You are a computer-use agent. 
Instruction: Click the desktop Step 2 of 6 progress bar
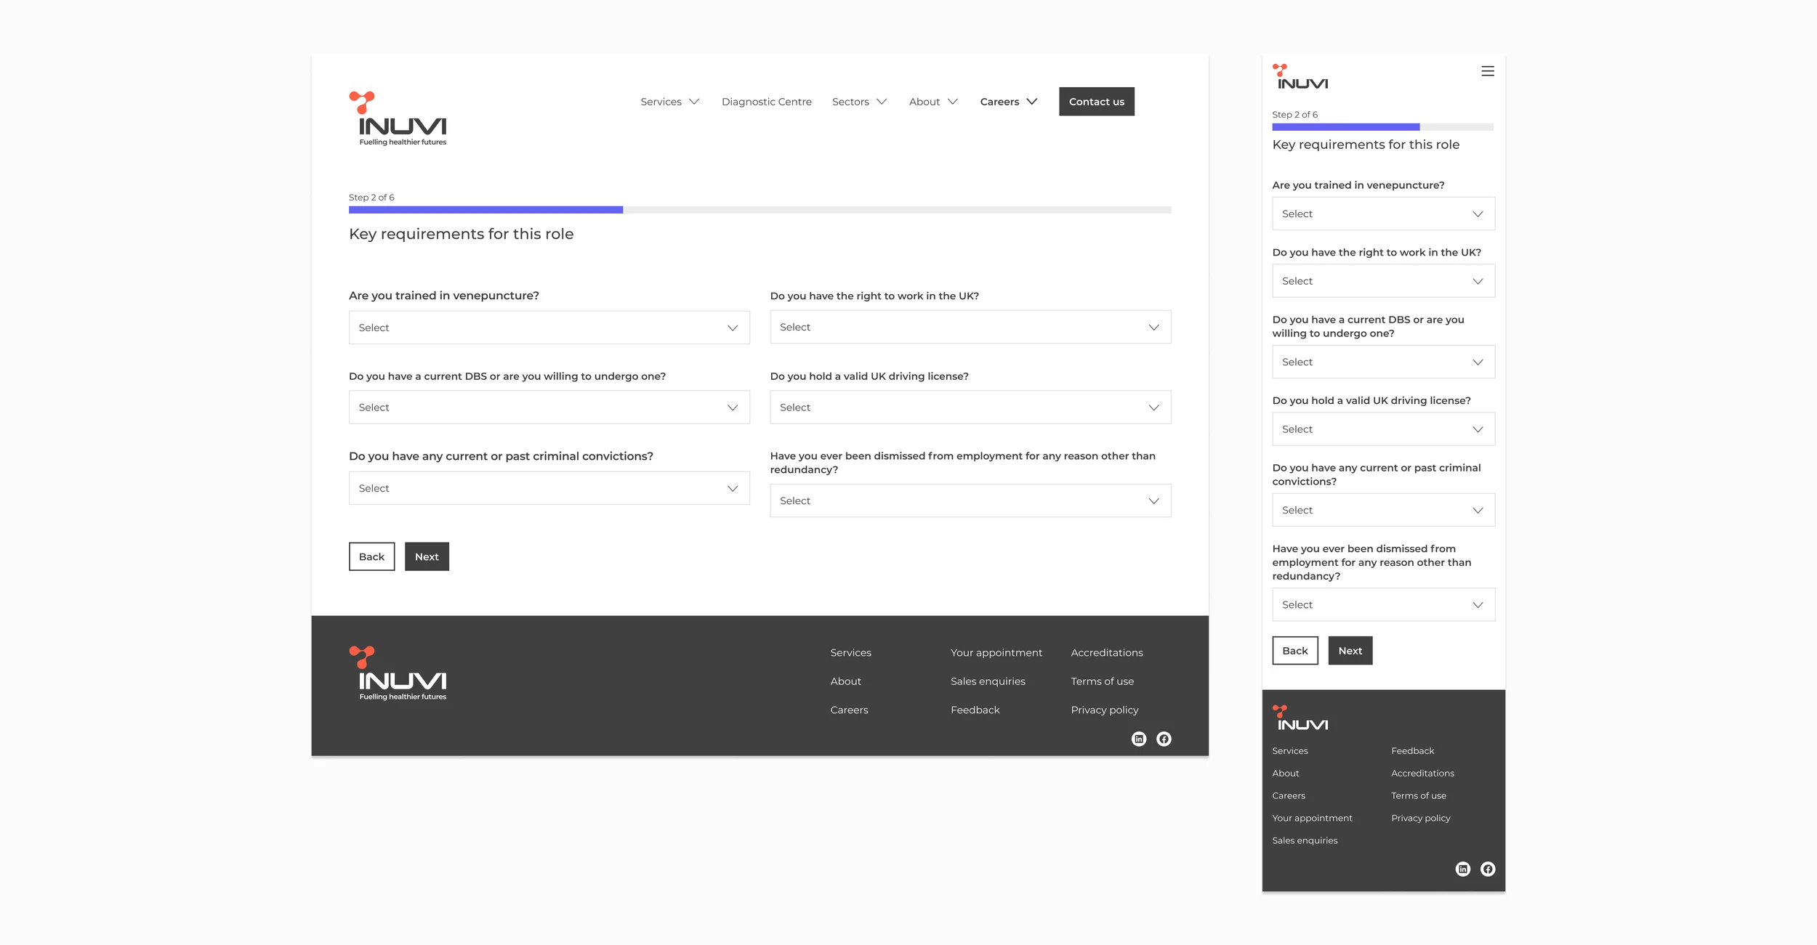coord(760,210)
